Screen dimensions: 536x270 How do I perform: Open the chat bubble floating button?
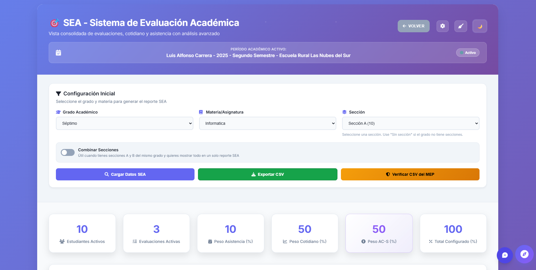[505, 255]
